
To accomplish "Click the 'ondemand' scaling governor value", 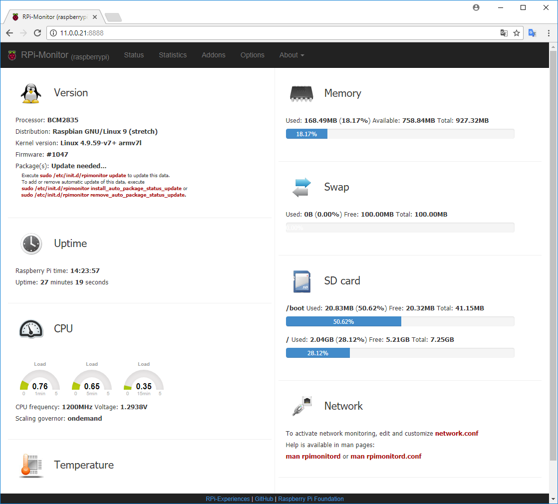I will click(85, 419).
